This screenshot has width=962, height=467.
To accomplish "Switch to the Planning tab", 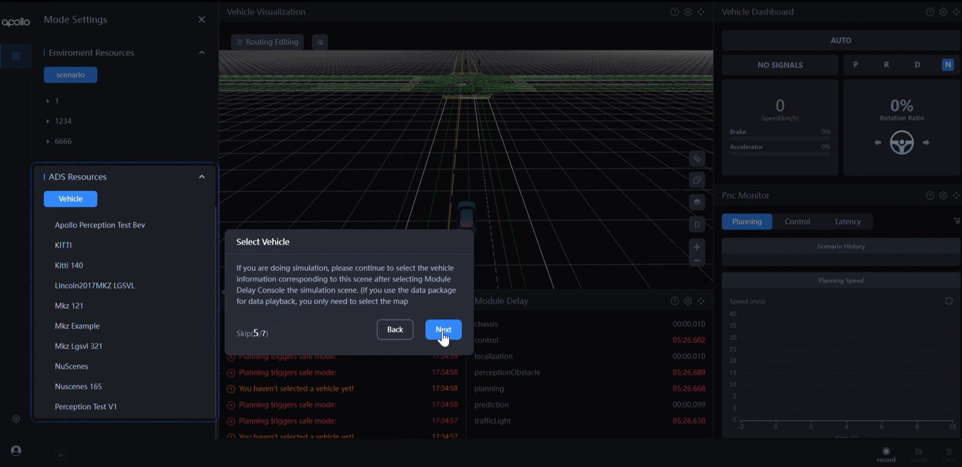I will click(747, 222).
